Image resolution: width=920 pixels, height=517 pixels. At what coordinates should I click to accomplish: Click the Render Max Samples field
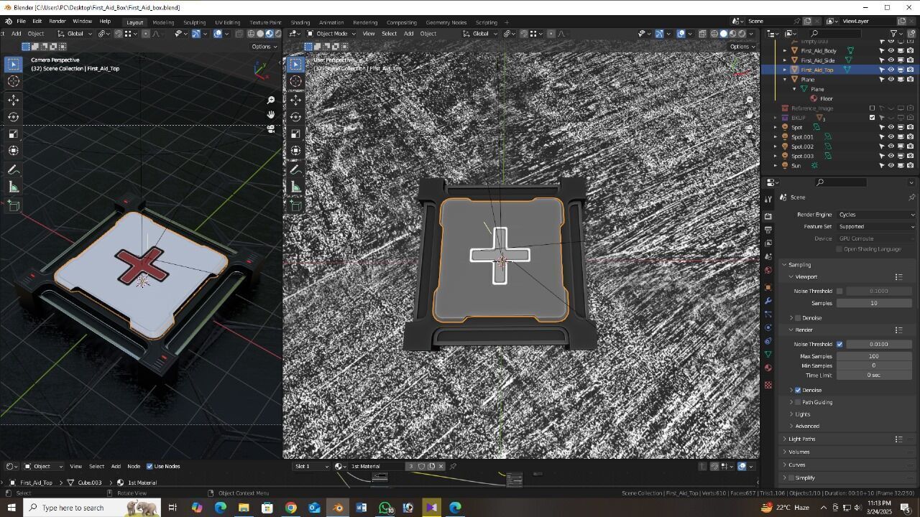(x=874, y=357)
